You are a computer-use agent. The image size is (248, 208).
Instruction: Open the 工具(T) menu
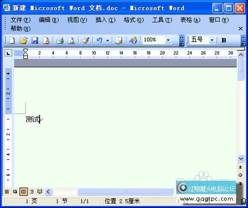(162, 20)
